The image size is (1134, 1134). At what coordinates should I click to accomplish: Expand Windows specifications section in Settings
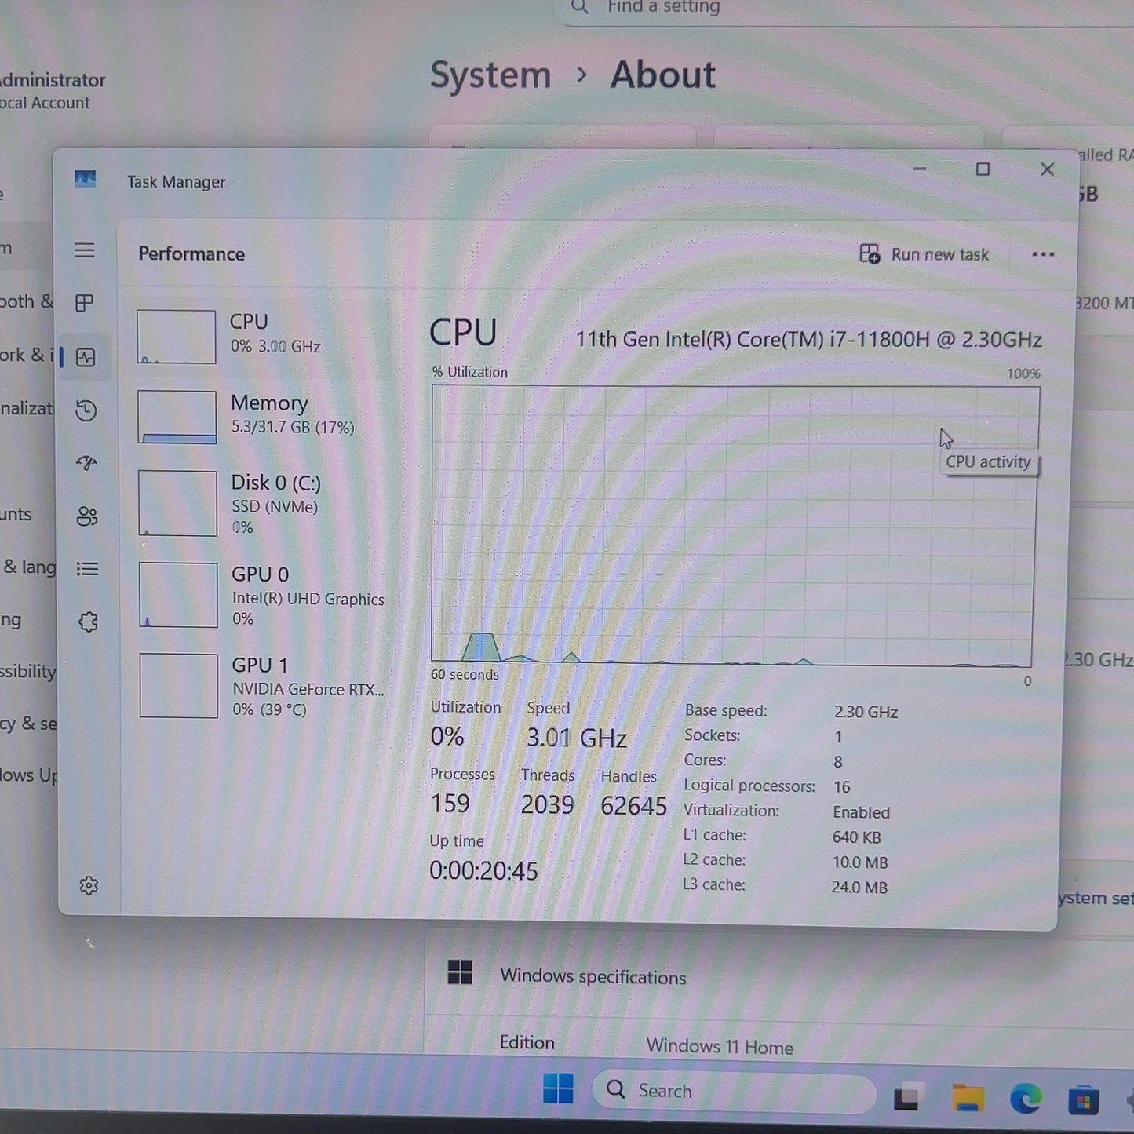tap(777, 976)
